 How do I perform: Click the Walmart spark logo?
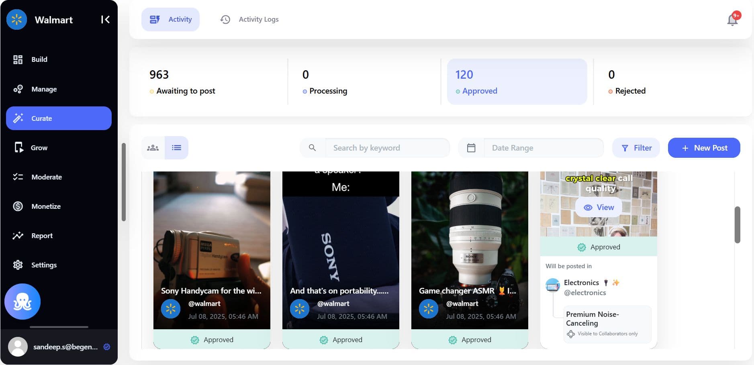click(16, 19)
